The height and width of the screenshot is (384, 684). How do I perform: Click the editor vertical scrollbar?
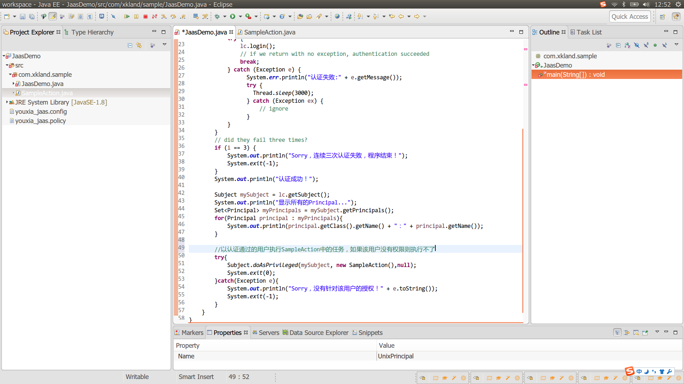click(523, 220)
